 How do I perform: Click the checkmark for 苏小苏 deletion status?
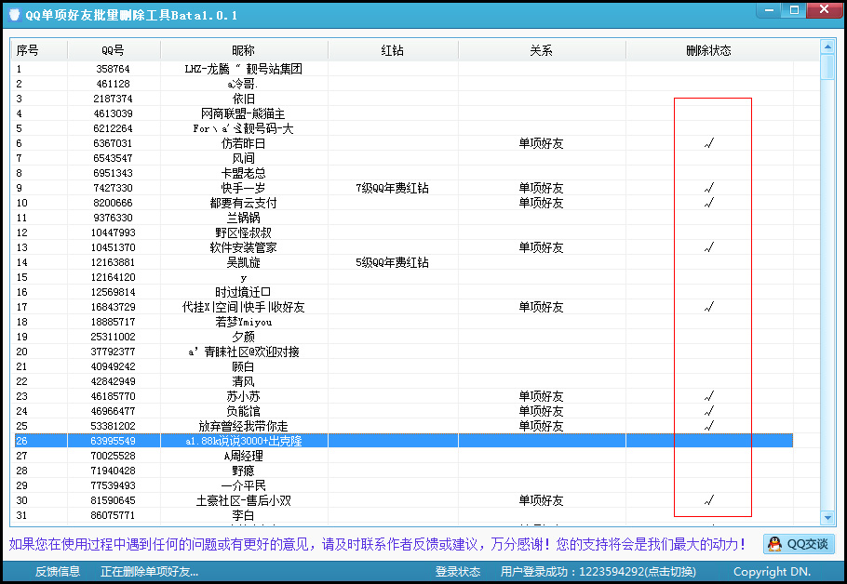(709, 396)
